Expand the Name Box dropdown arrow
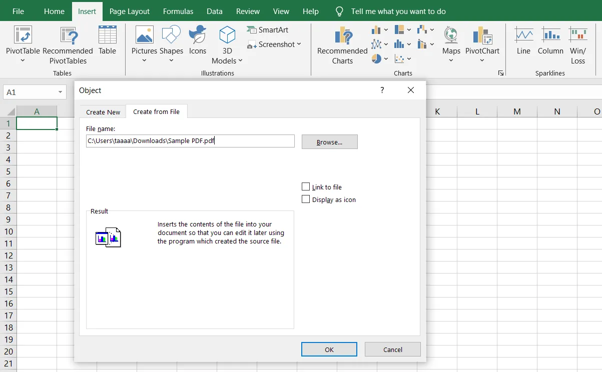This screenshot has width=602, height=372. (x=61, y=92)
